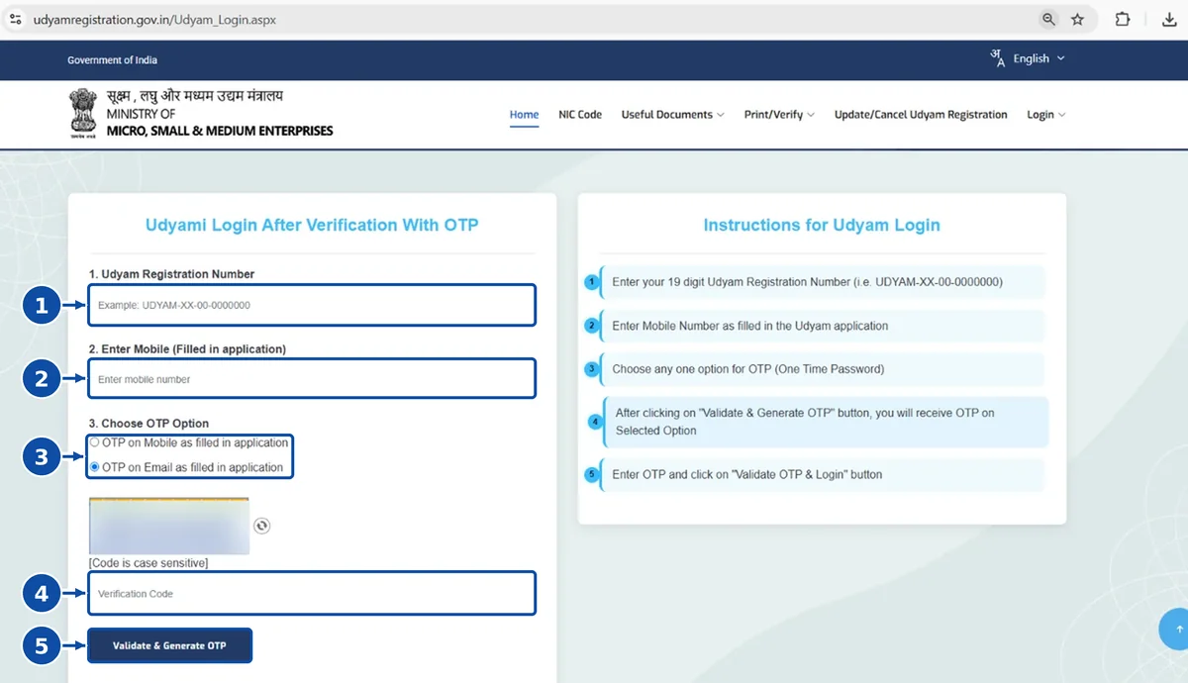The height and width of the screenshot is (683, 1188).
Task: Open Update/Cancel Udyam Registration
Action: (x=921, y=115)
